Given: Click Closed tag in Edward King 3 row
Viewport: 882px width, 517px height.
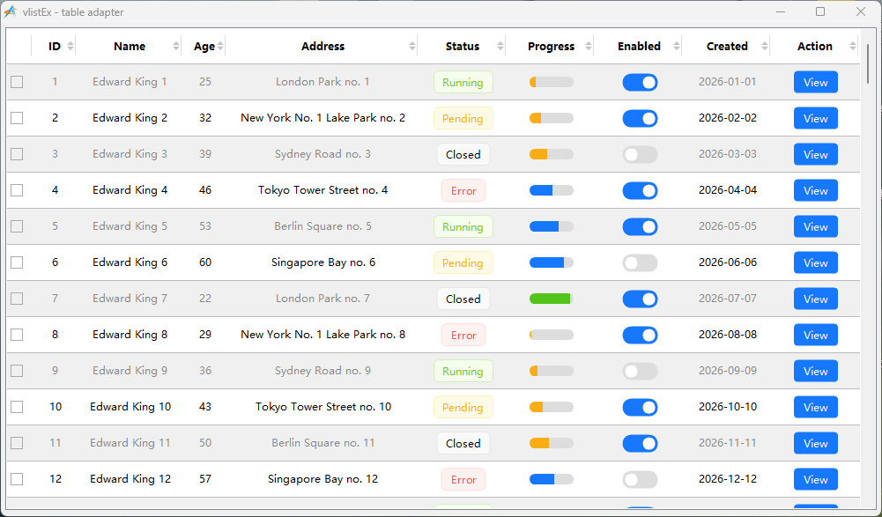Looking at the screenshot, I should coord(463,154).
